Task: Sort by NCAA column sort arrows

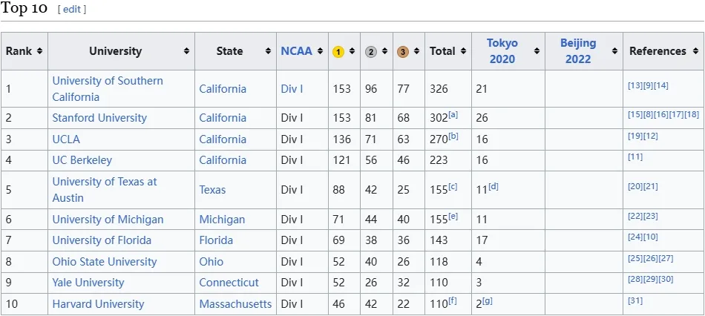Action: coord(320,51)
